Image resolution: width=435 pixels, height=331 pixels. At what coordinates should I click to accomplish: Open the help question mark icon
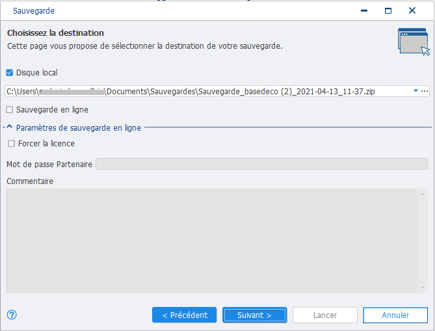pos(12,315)
